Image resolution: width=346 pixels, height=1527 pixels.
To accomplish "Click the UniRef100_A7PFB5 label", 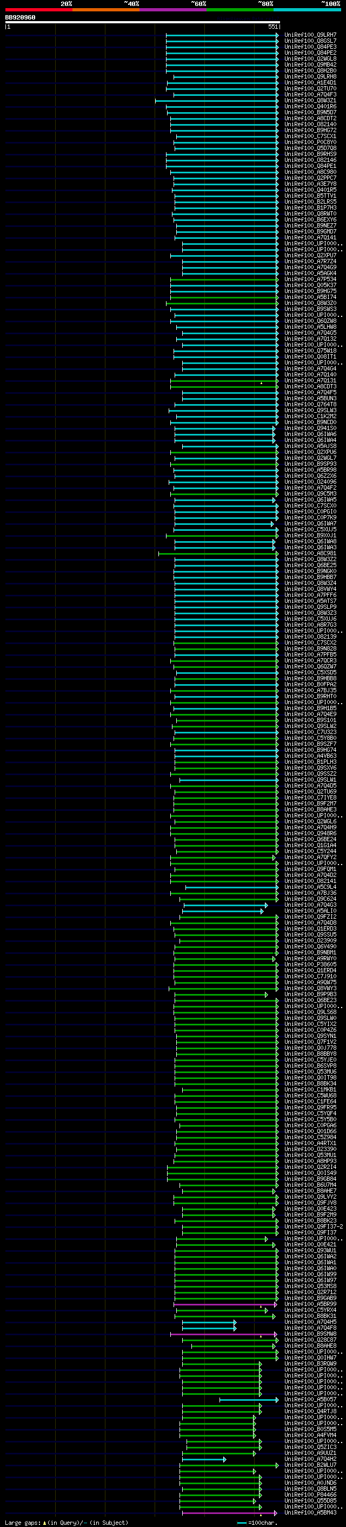I will point(310,655).
